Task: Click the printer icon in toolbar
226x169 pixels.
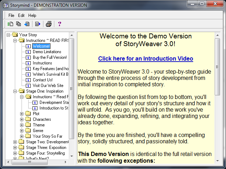Action: [x=49, y=24]
